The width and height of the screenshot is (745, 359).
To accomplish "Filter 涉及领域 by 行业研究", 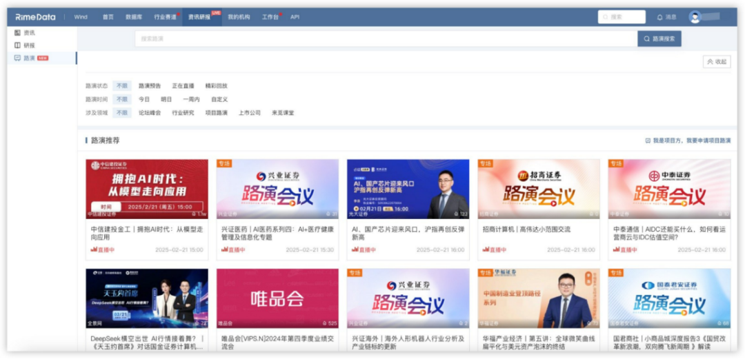I will coord(183,113).
